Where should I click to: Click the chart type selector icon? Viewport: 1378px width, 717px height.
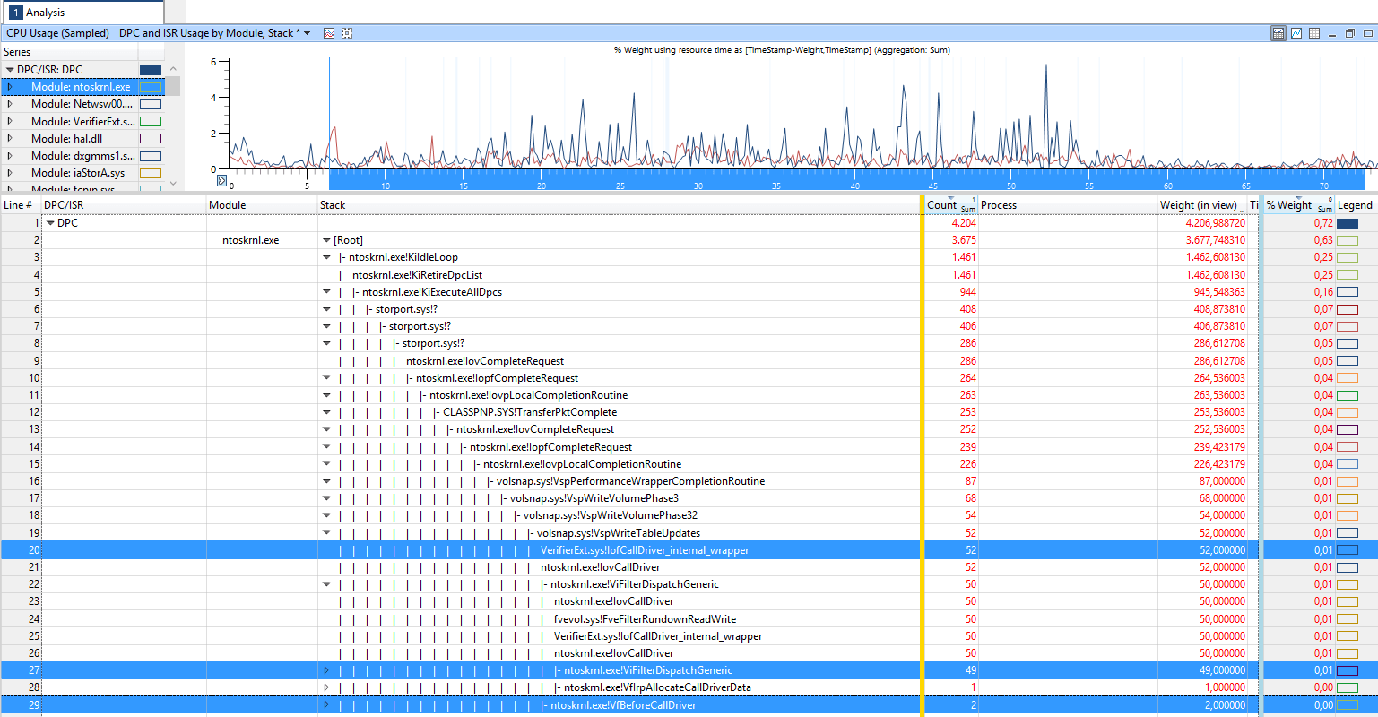pyautogui.click(x=329, y=33)
